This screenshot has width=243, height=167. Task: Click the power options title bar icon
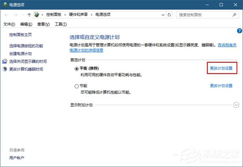click(x=5, y=4)
